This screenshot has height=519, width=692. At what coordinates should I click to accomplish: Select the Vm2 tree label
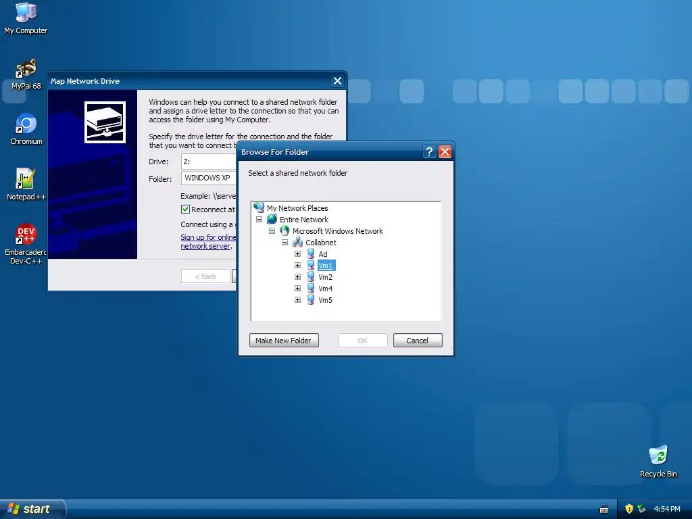click(x=325, y=276)
